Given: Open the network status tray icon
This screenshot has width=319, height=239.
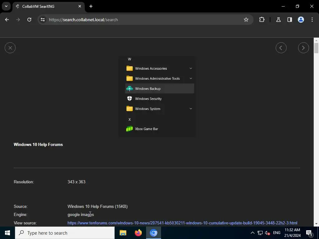Looking at the screenshot, I should click(x=260, y=233).
